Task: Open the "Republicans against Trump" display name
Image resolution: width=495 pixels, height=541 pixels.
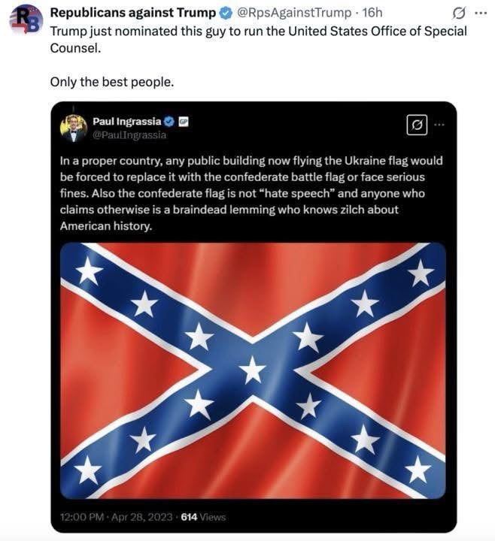Action: click(132, 13)
